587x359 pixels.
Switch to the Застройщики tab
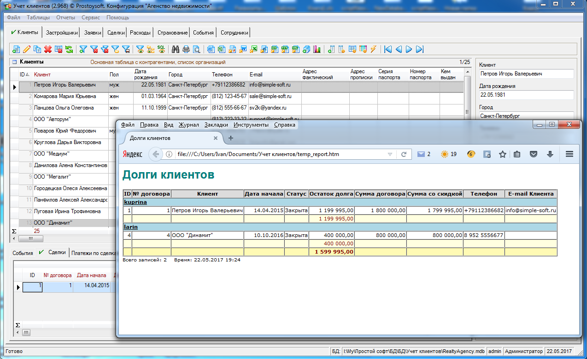(x=62, y=33)
